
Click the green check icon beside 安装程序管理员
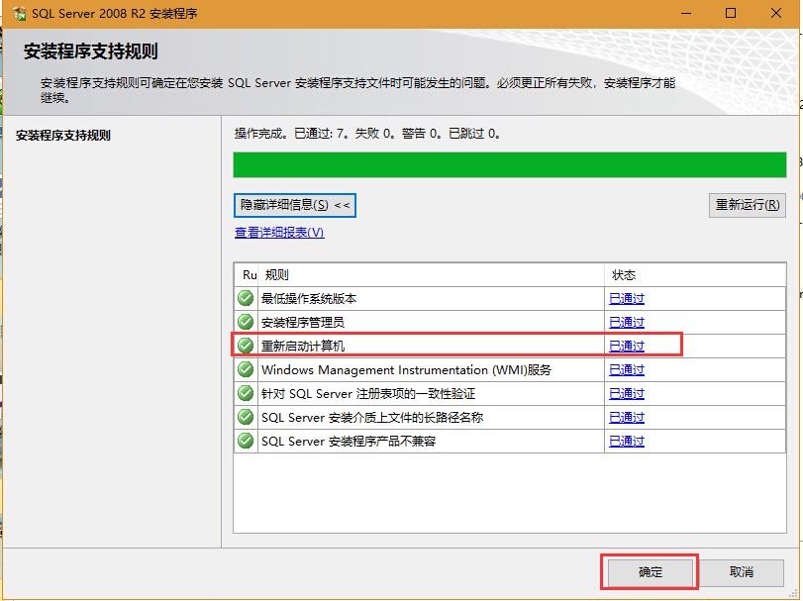246,322
